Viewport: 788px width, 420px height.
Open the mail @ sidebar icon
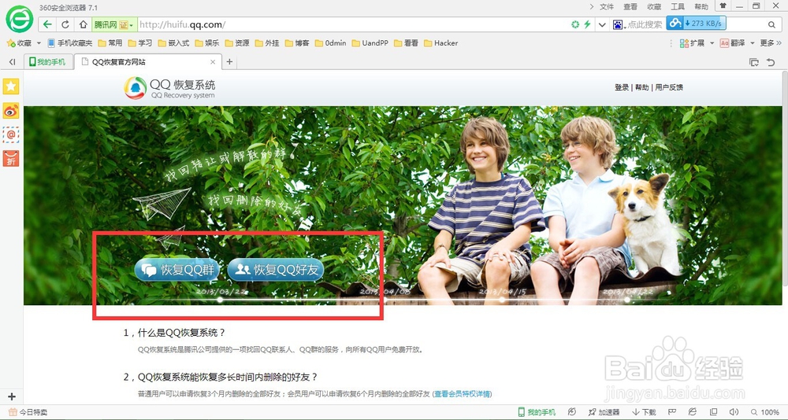(11, 134)
